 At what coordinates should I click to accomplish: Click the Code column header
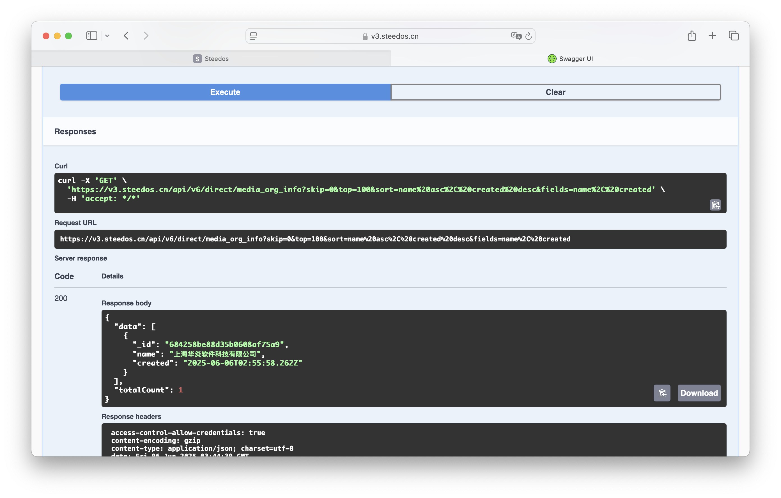64,276
